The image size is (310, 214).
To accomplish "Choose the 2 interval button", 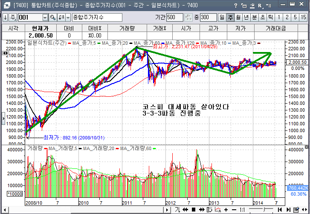I will pyautogui.click(x=287, y=17).
